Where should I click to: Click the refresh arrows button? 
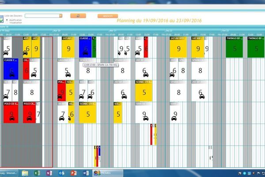coord(78,15)
